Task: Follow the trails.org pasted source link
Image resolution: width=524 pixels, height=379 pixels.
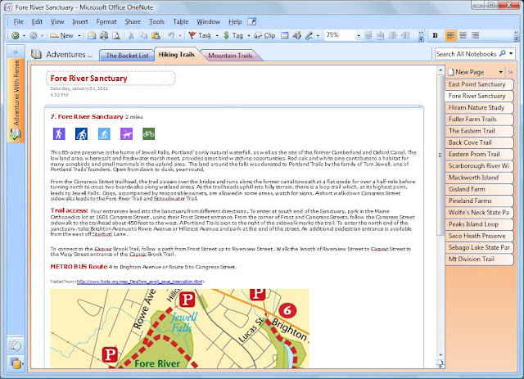Action: [x=140, y=282]
